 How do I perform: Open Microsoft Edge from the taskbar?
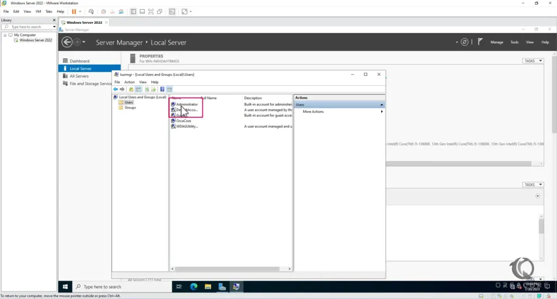click(194, 287)
